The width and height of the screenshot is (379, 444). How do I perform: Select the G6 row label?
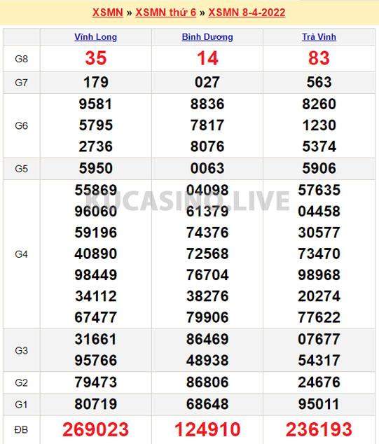(x=21, y=126)
